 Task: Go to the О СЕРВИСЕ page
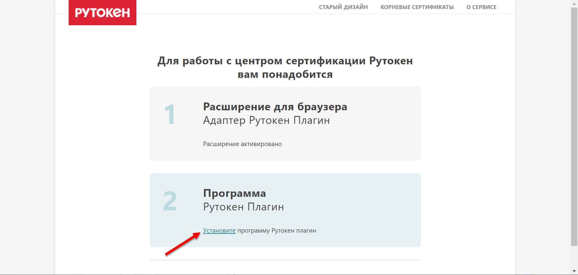[x=481, y=7]
